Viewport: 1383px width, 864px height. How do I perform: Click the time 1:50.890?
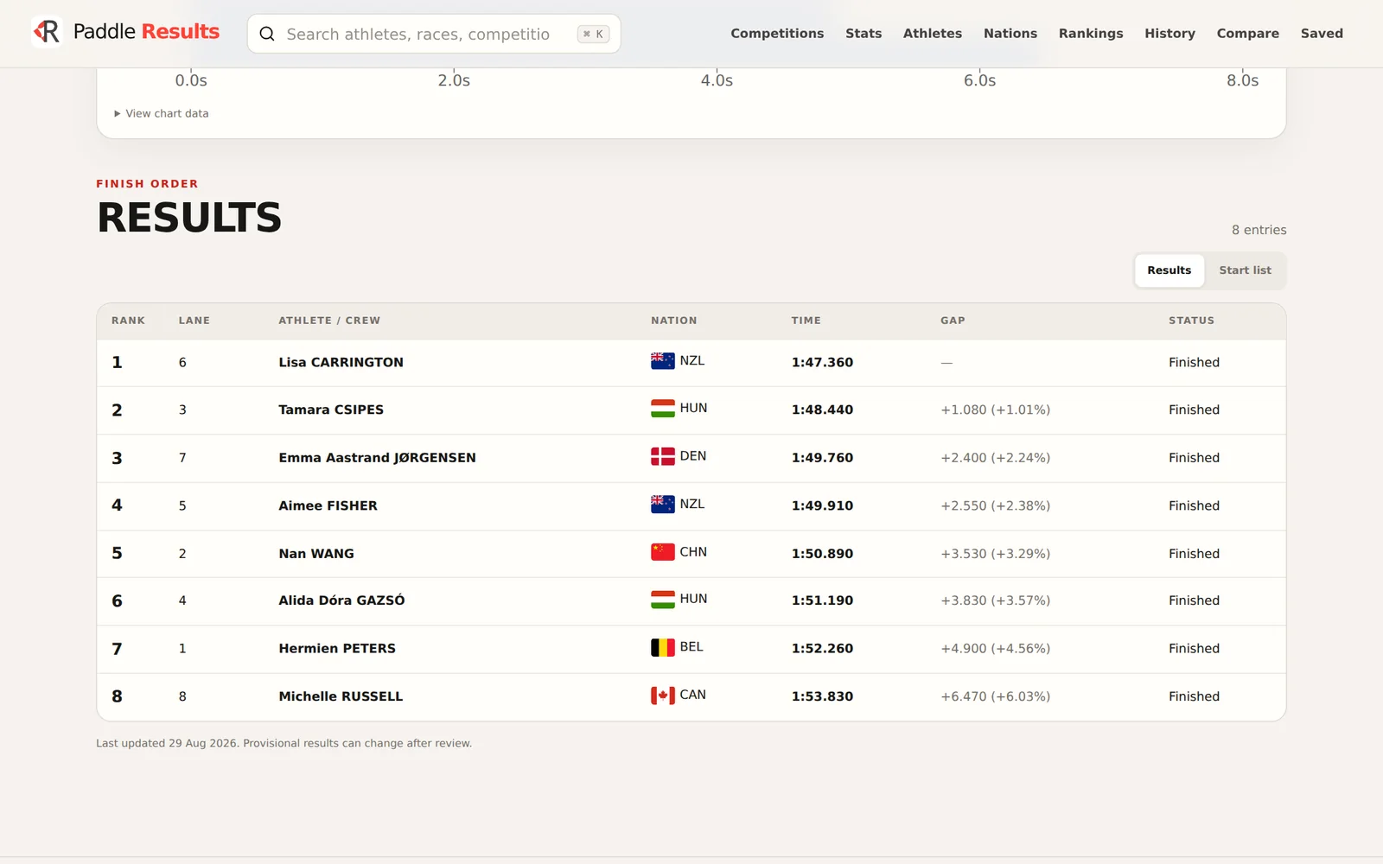point(822,554)
